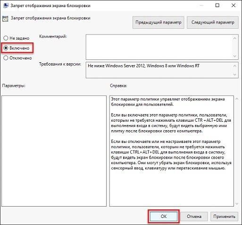Click version requirements scroll down arrow

pyautogui.click(x=235, y=75)
